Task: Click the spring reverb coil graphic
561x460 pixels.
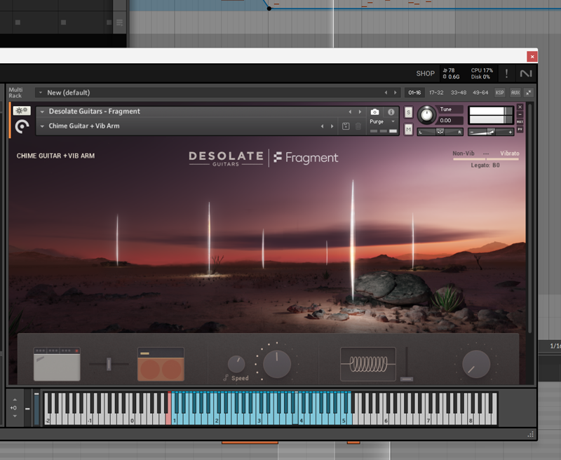Action: coord(367,364)
